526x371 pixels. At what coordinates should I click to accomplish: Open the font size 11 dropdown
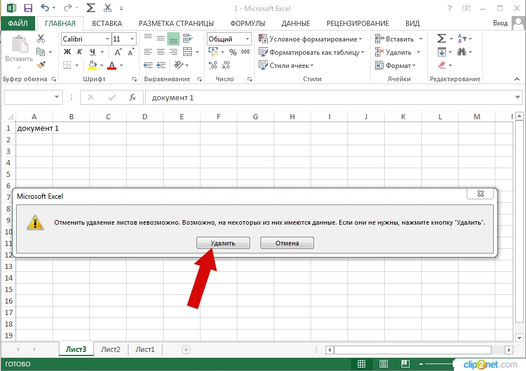132,39
